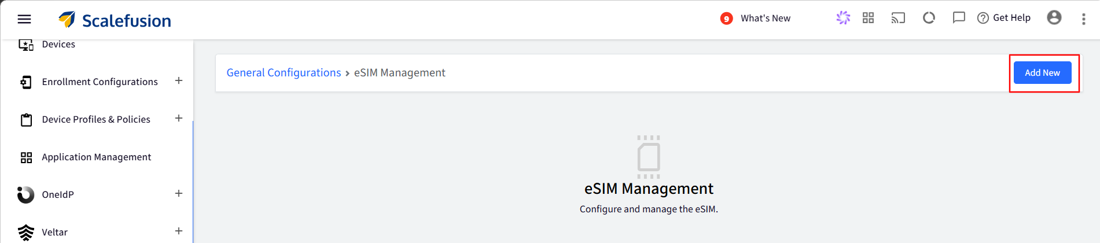Expand the OneIdP plus sign
Image resolution: width=1100 pixels, height=243 pixels.
click(x=179, y=194)
